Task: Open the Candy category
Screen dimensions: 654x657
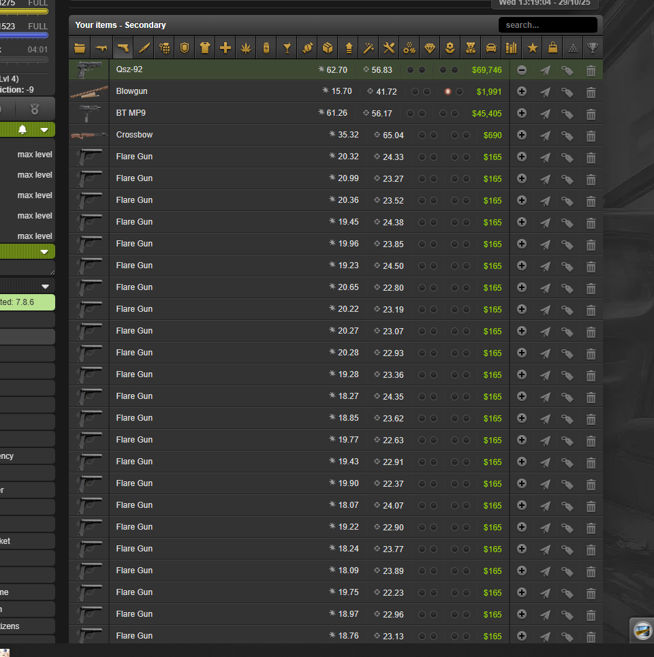Action: [307, 48]
